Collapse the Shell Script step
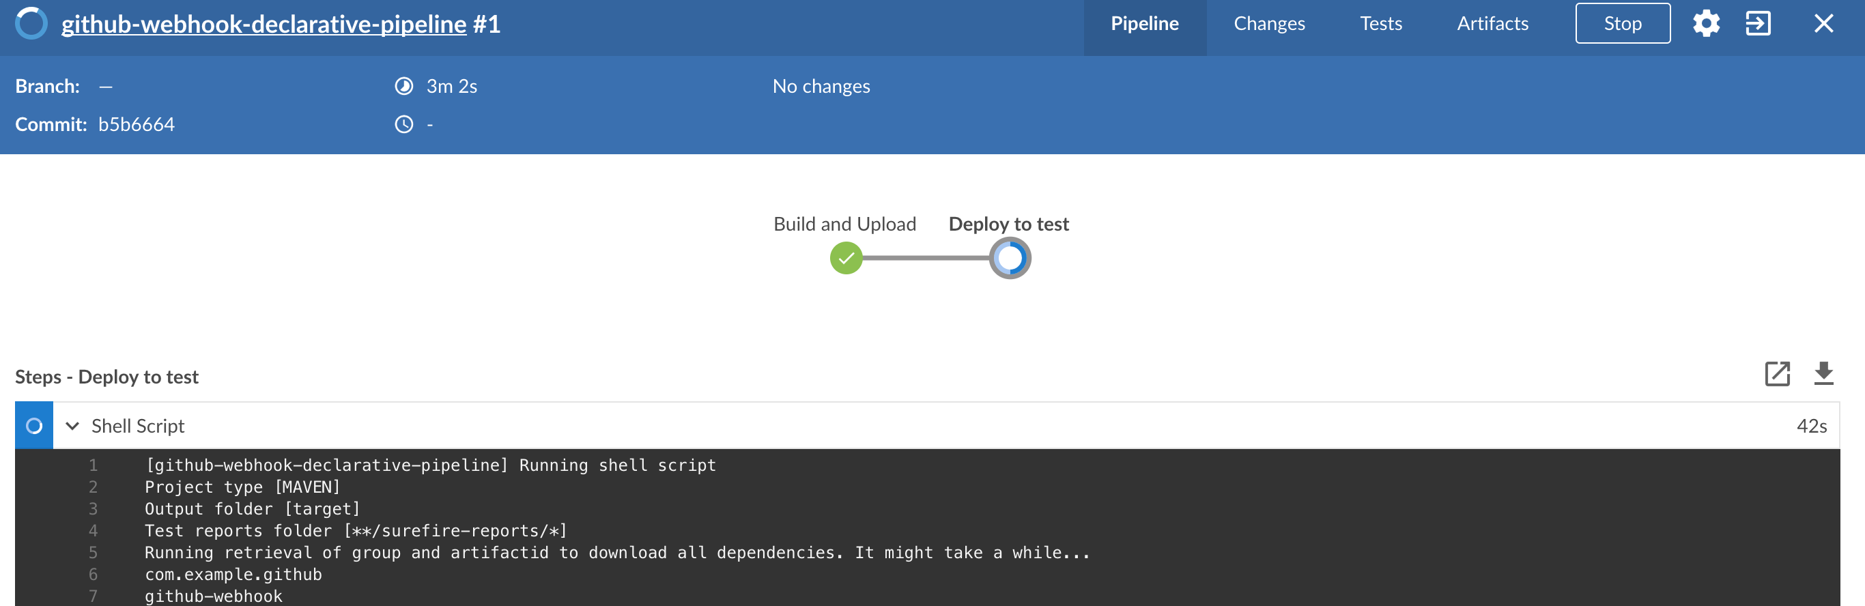 (72, 426)
